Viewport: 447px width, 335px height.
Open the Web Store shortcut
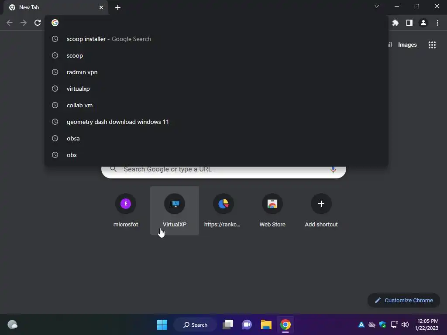click(x=272, y=211)
